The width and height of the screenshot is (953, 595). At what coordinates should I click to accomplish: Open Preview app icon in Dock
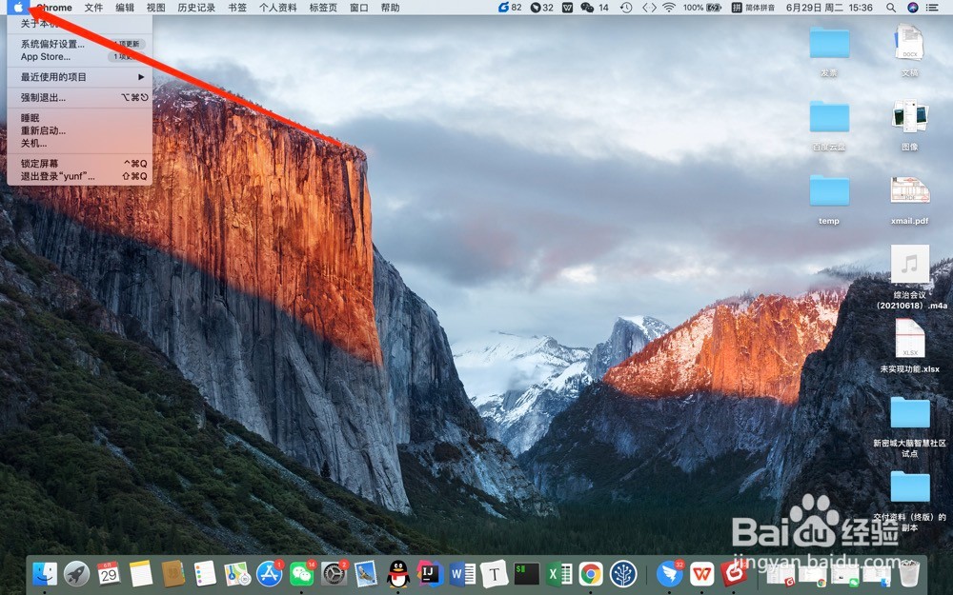[366, 573]
